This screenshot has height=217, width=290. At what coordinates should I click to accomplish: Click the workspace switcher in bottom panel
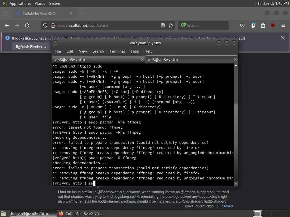click(257, 214)
